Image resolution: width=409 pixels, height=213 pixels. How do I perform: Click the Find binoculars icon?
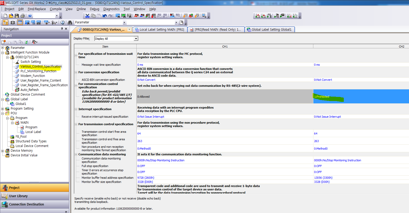click(70, 23)
